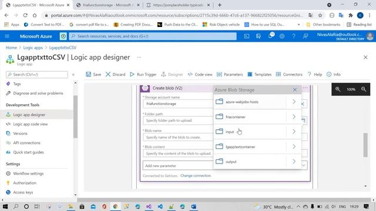The width and height of the screenshot is (376, 211).
Task: Go to Logic apps breadcrumb
Action: tap(33, 47)
